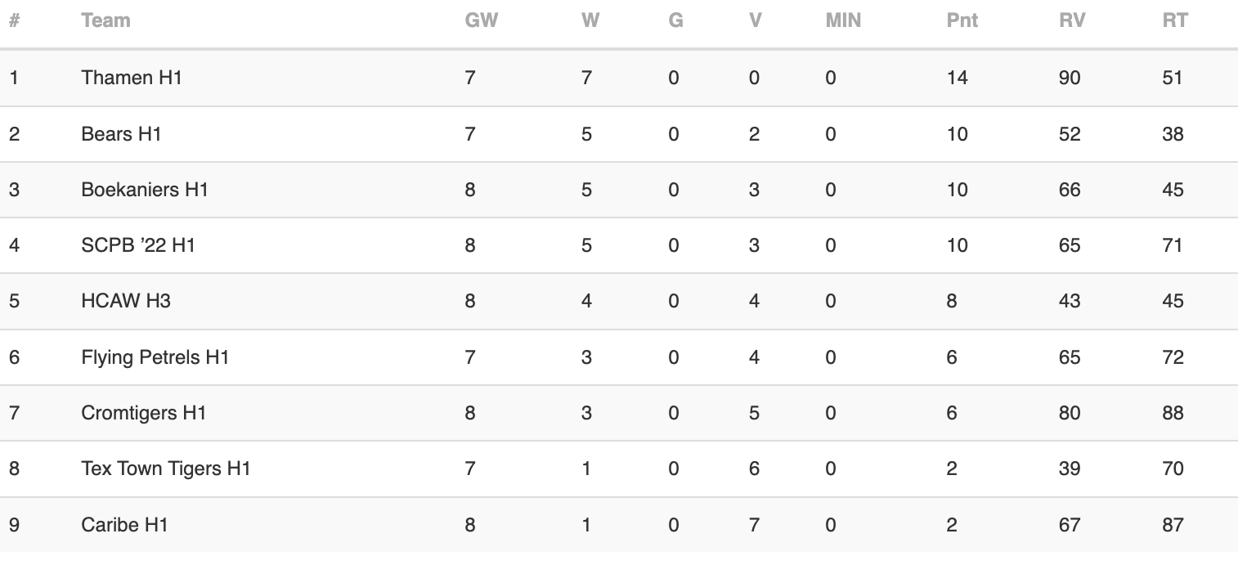Sort by the Pnt column header

point(962,21)
